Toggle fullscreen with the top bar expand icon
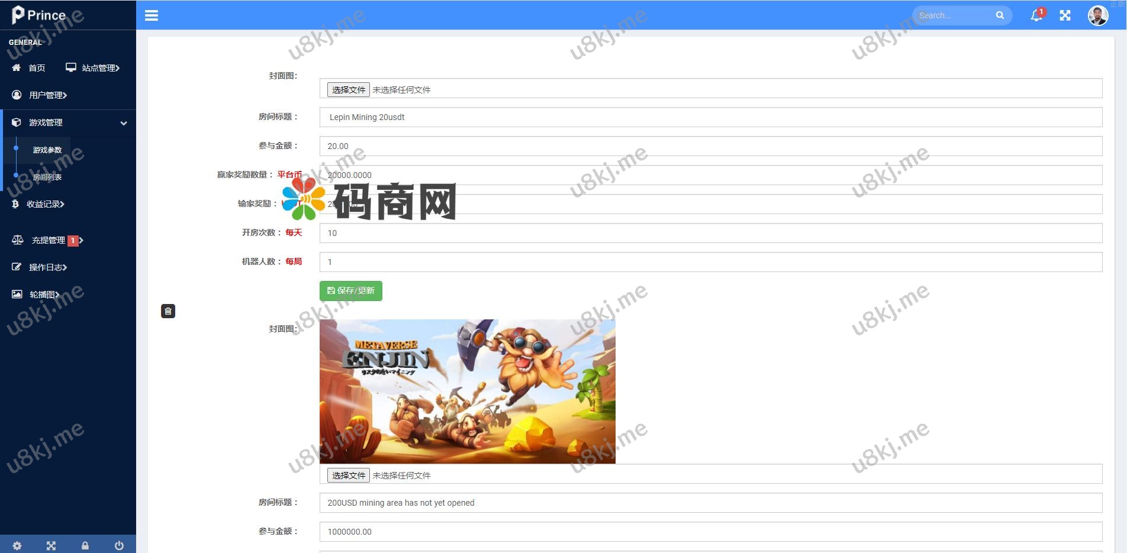Image resolution: width=1127 pixels, height=553 pixels. tap(1065, 15)
